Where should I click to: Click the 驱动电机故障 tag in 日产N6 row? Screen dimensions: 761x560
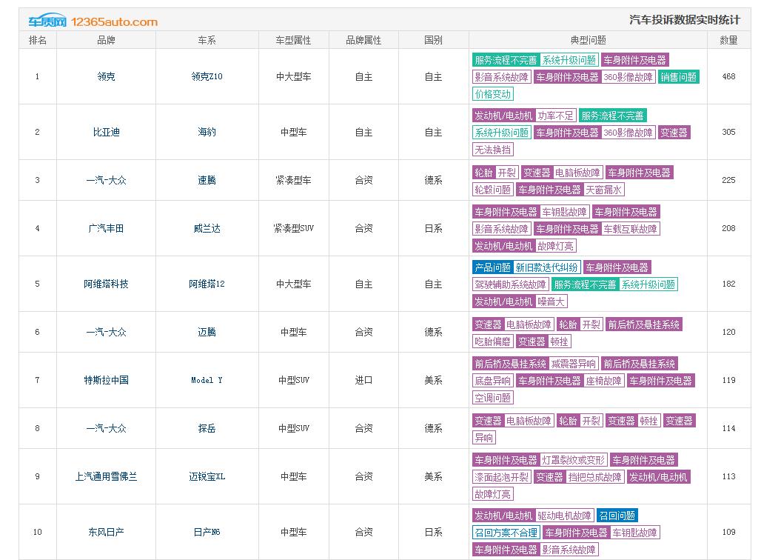coord(564,516)
